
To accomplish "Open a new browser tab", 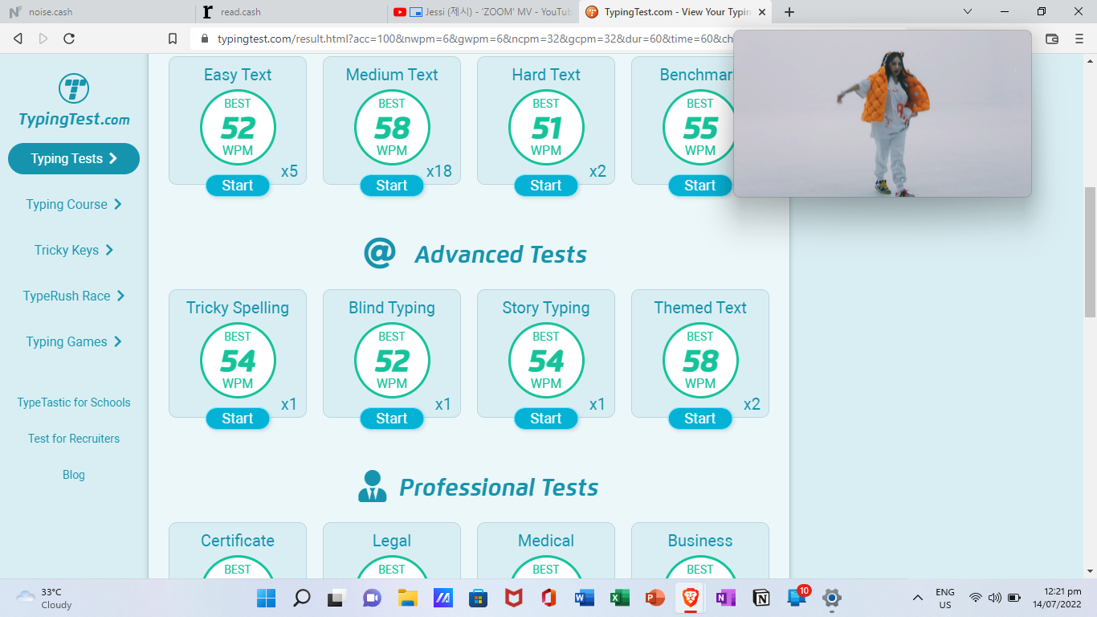I will 789,12.
